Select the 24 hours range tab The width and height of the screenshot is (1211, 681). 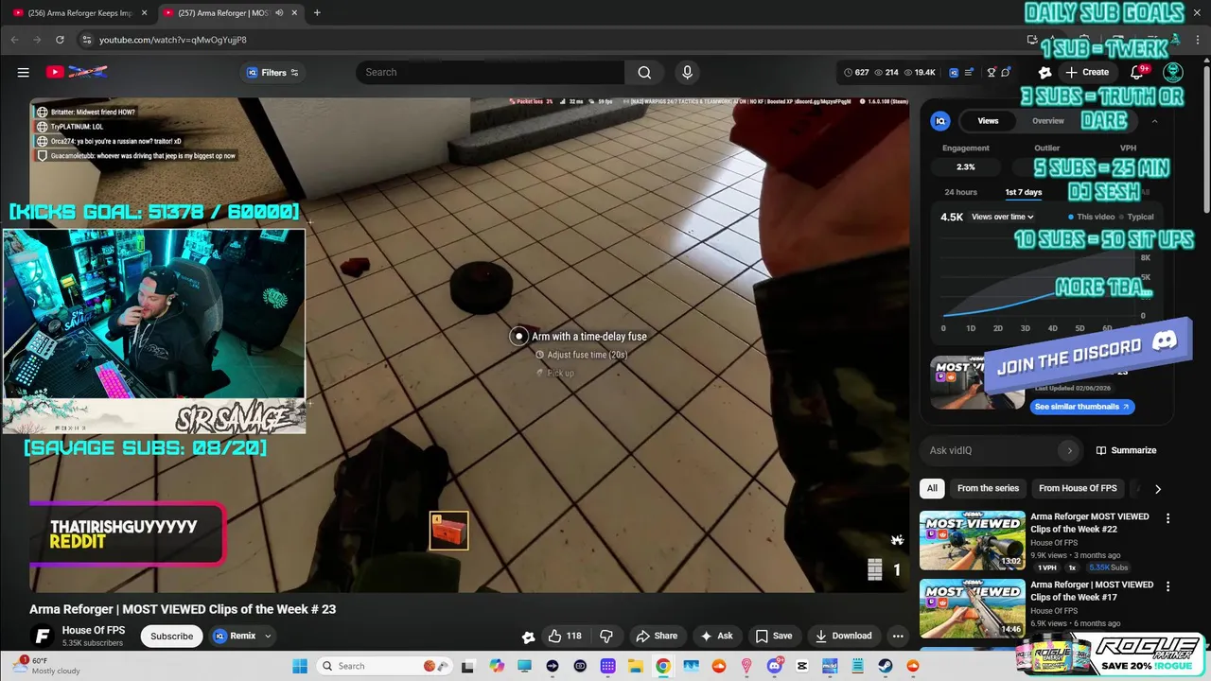pos(960,192)
